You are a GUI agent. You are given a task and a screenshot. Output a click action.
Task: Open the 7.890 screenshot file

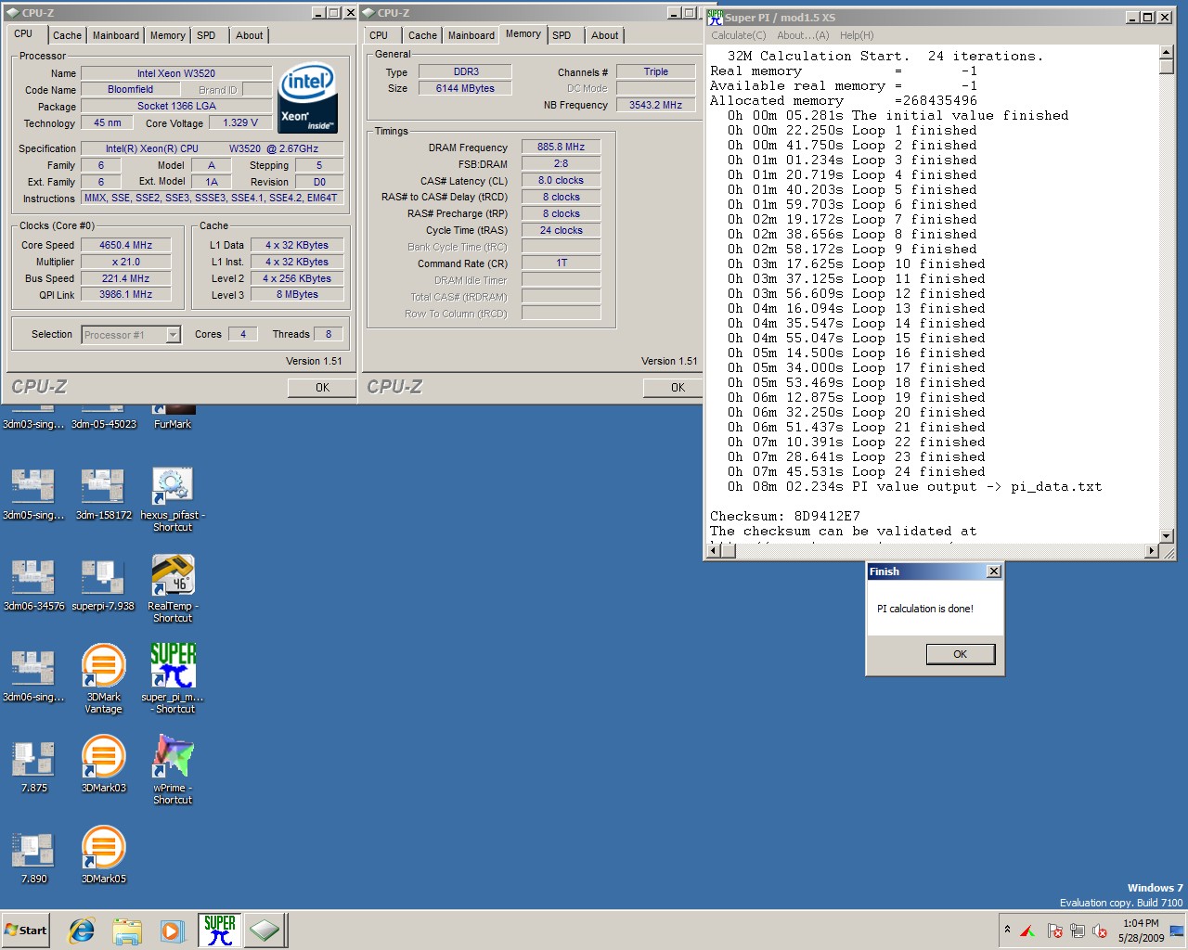click(33, 857)
